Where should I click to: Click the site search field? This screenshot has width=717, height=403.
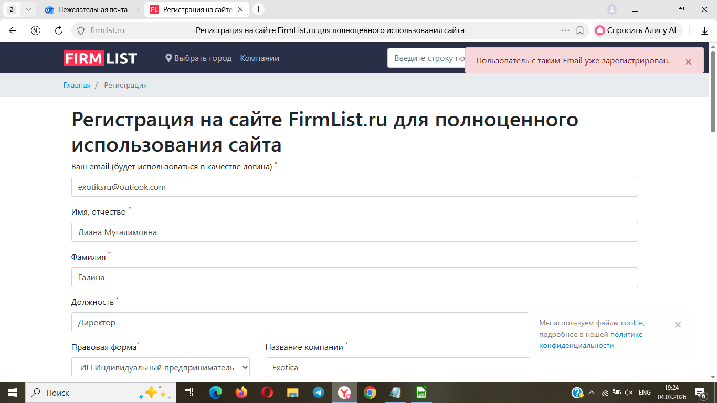426,58
